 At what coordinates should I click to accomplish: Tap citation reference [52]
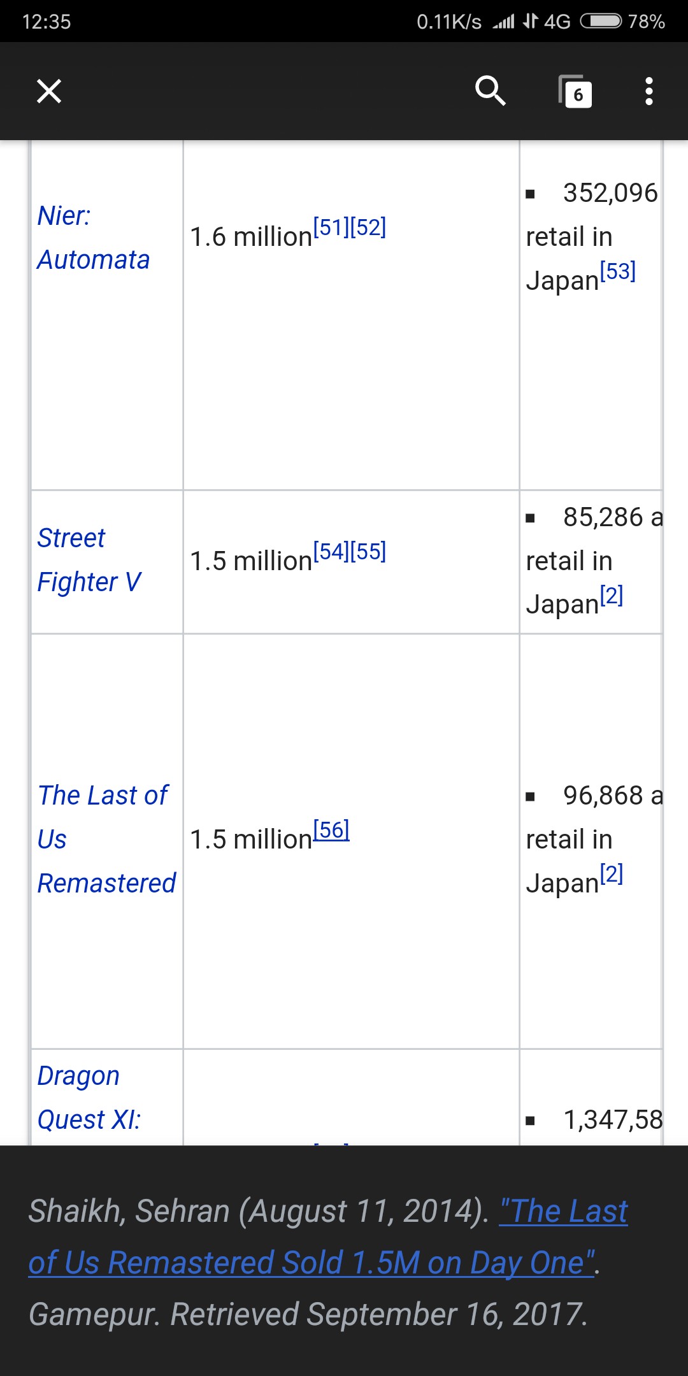(368, 227)
